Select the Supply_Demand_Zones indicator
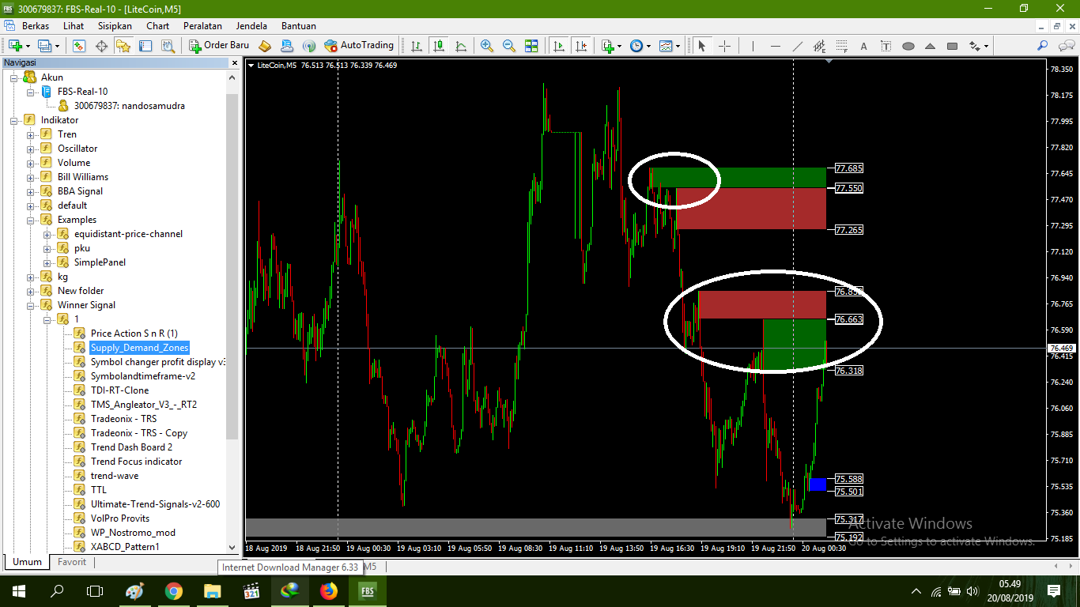 coord(141,347)
